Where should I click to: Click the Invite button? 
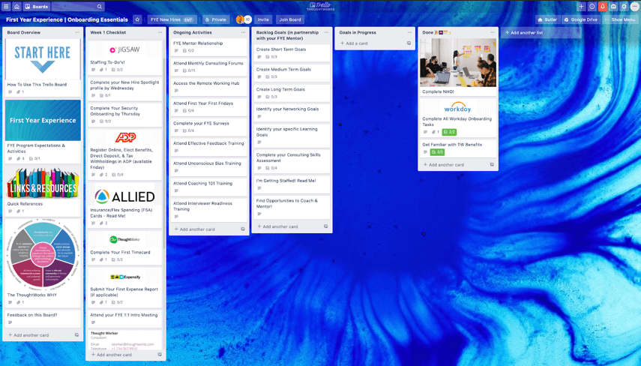coord(263,19)
